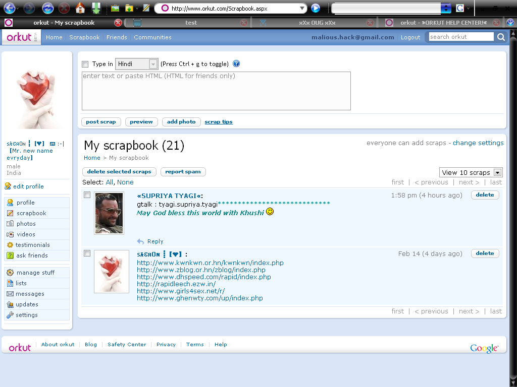
Task: Click the browser forward arrow button
Action: (x=29, y=8)
